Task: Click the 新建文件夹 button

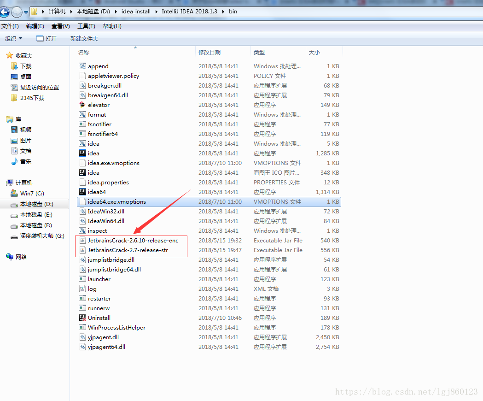Action: (x=84, y=39)
